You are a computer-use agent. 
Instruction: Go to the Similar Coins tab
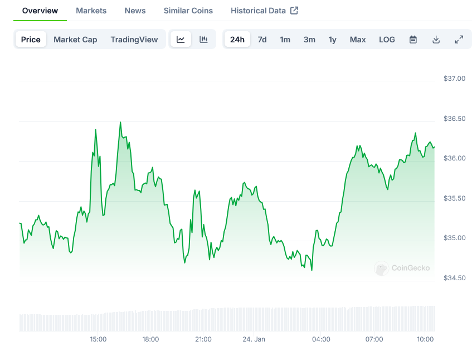tap(188, 11)
